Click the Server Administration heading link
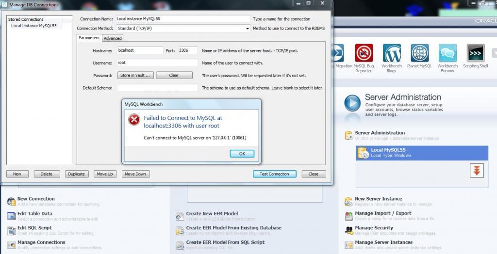Image resolution: width=497 pixels, height=254 pixels. [x=380, y=133]
